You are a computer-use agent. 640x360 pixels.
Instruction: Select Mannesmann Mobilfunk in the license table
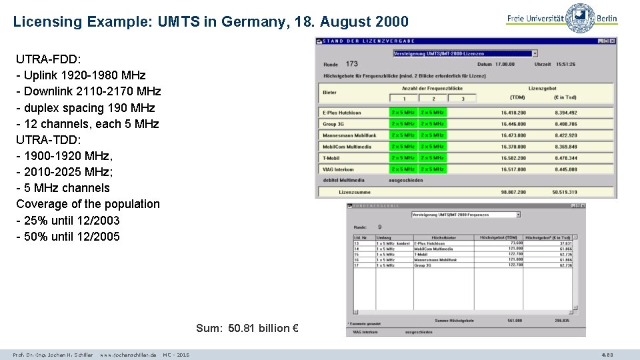(x=349, y=135)
